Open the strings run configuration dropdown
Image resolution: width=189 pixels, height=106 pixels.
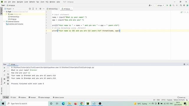coord(159,5)
